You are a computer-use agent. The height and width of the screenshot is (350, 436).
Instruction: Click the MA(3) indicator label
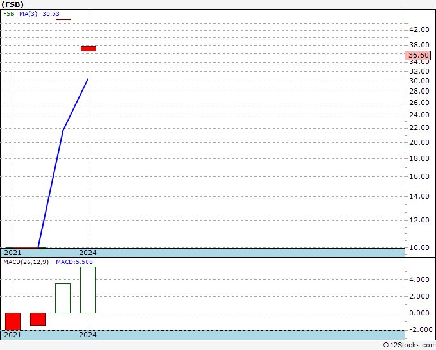pyautogui.click(x=28, y=14)
